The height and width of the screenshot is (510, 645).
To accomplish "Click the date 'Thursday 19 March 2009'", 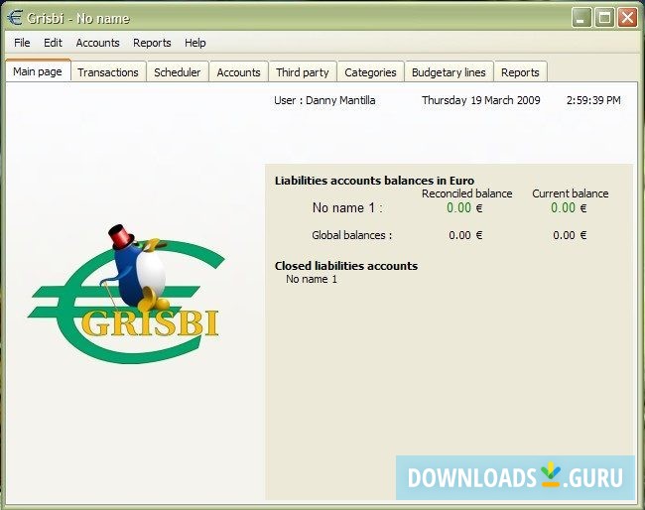I will point(481,100).
